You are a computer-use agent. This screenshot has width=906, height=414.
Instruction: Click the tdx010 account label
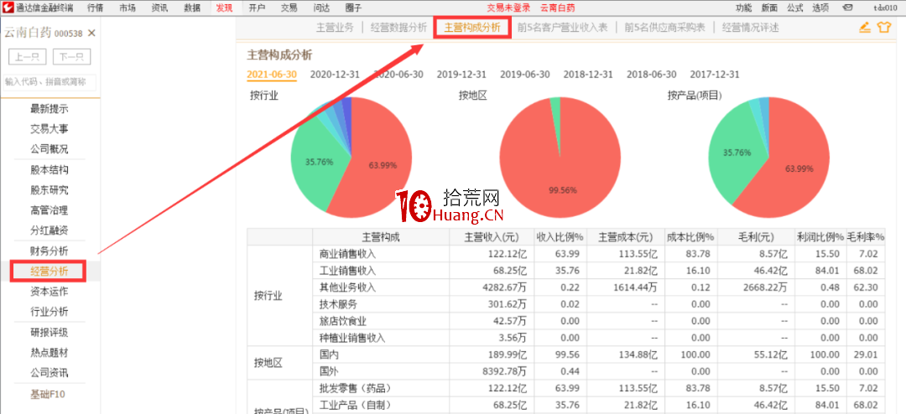[x=885, y=8]
